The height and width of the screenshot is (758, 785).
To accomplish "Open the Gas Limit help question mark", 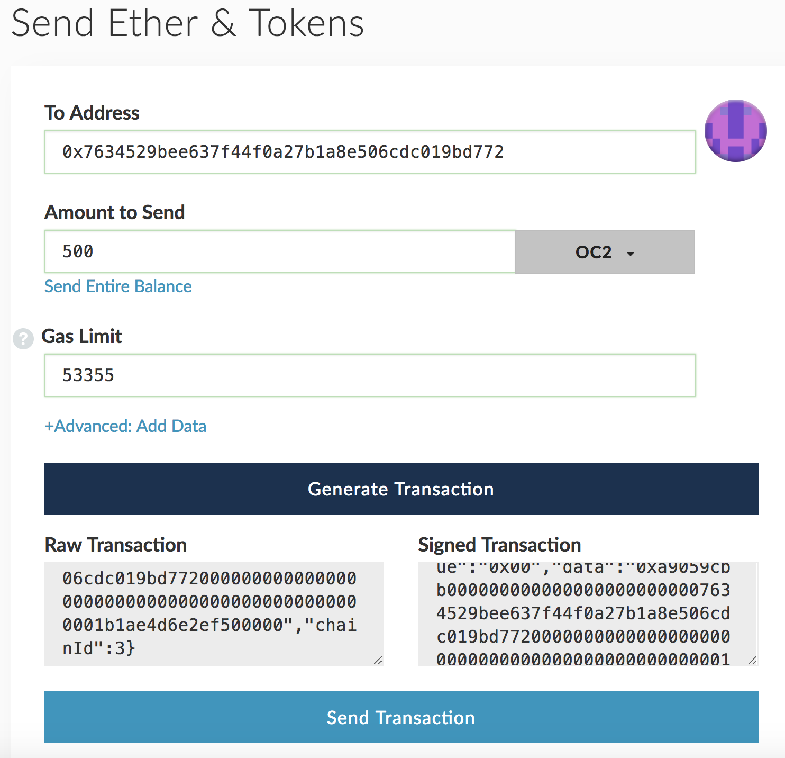I will click(23, 339).
